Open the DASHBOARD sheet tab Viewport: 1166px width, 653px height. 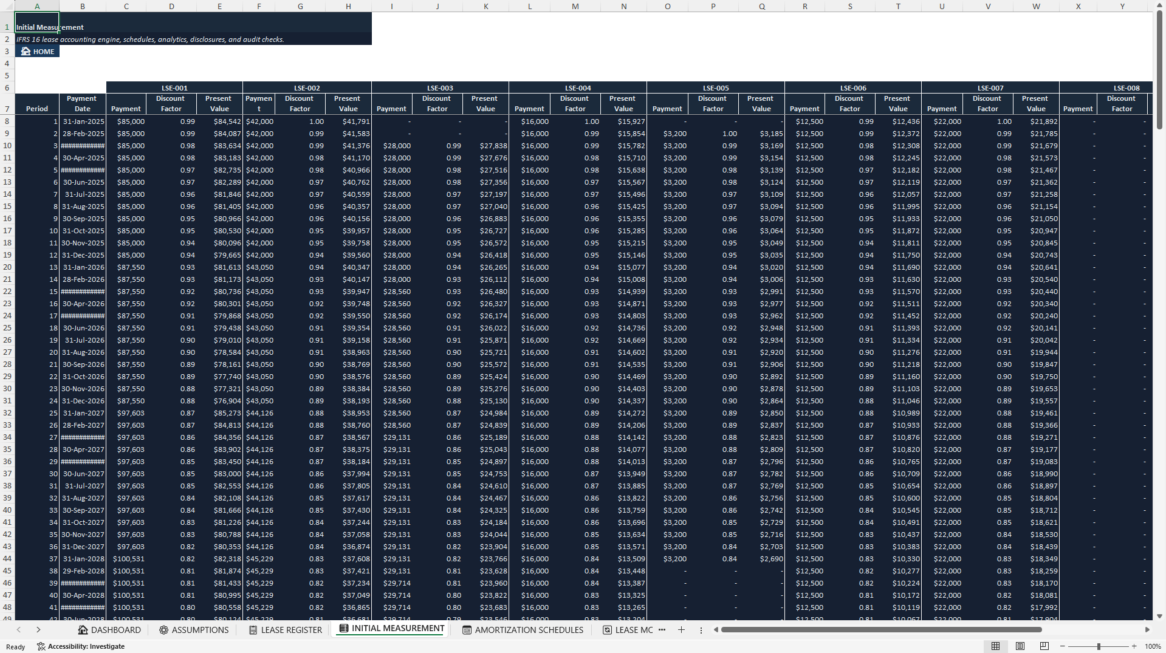click(109, 630)
